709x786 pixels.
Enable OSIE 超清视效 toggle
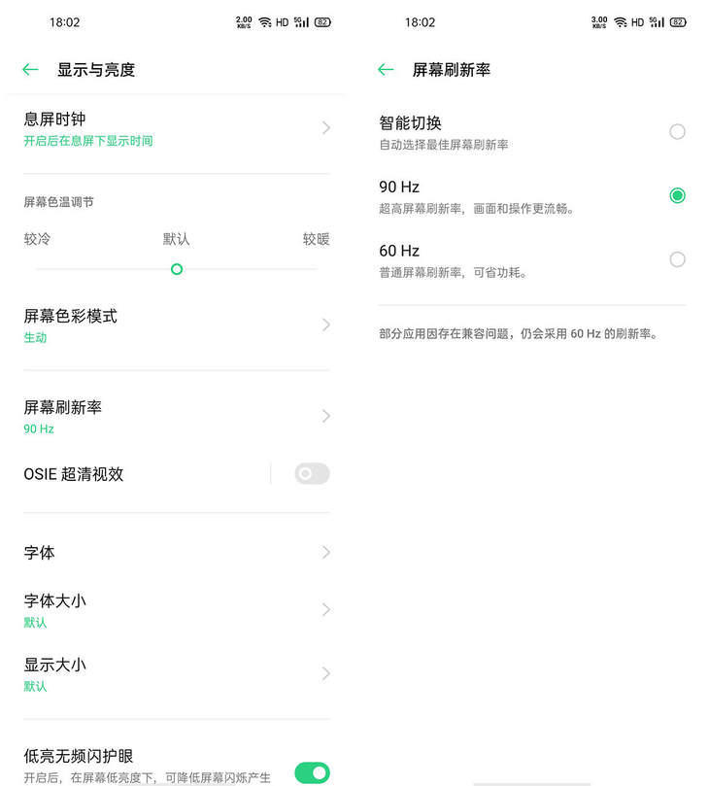tap(312, 474)
